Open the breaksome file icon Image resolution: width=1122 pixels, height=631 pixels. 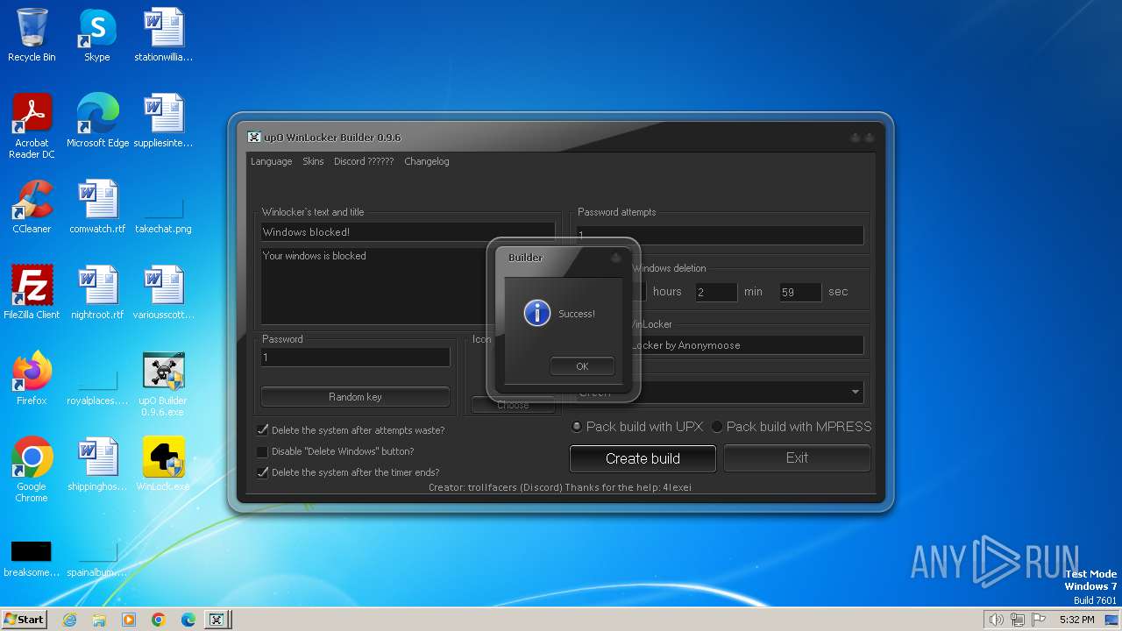[x=32, y=558]
